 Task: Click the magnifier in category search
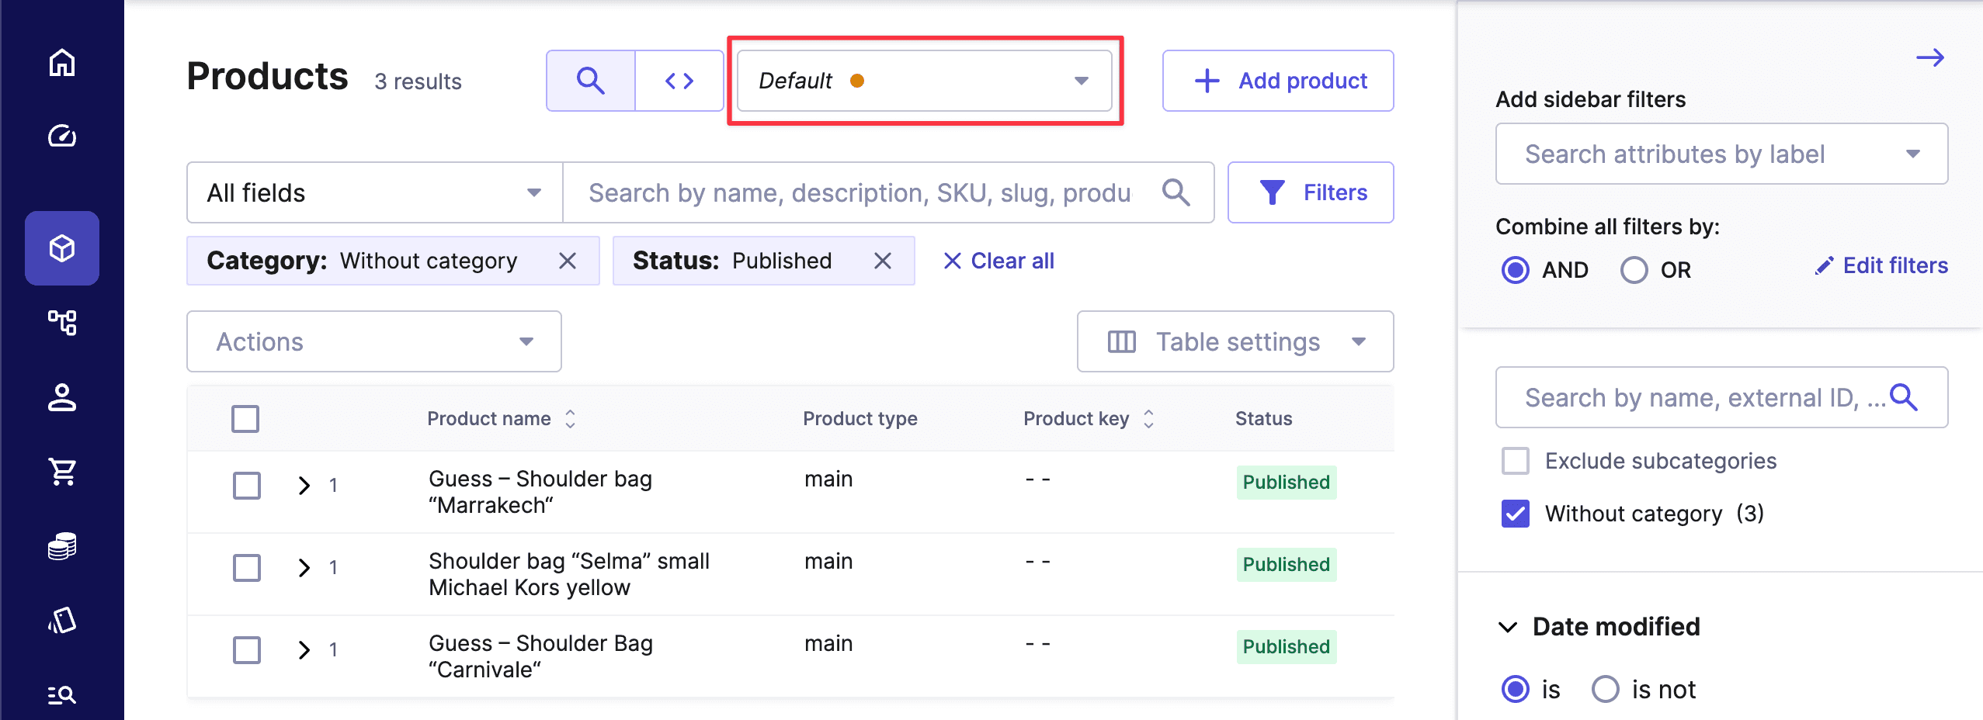click(x=1904, y=397)
